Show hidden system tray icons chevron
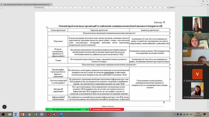Viewport: 209px width, 117px height. pos(175,114)
